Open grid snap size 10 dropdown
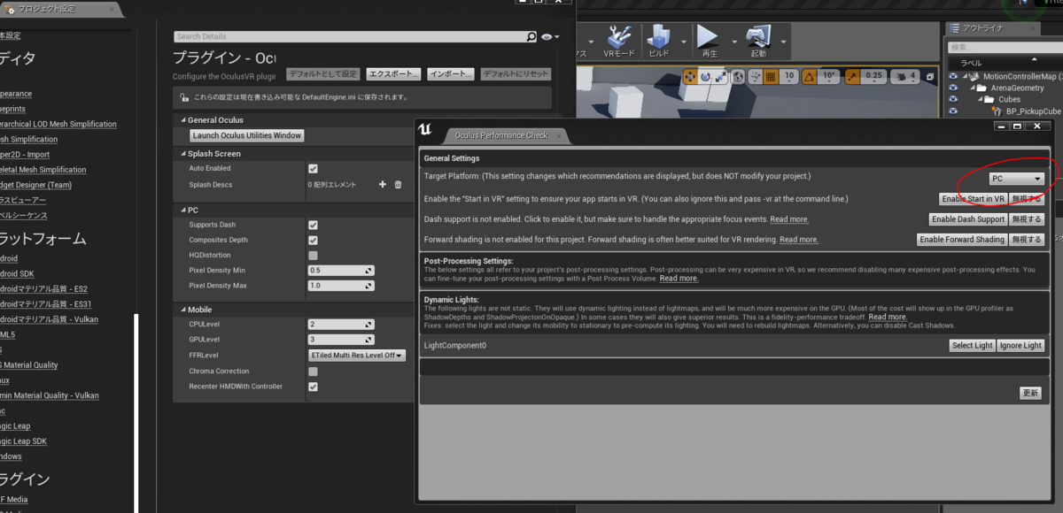Viewport: 1063px width, 513px height. coord(789,76)
